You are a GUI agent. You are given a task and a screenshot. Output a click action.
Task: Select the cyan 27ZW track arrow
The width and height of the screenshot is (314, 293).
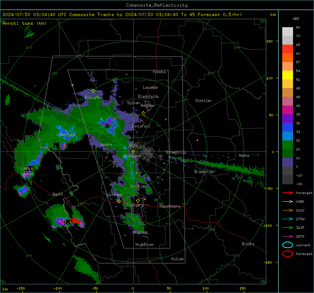(x=287, y=219)
